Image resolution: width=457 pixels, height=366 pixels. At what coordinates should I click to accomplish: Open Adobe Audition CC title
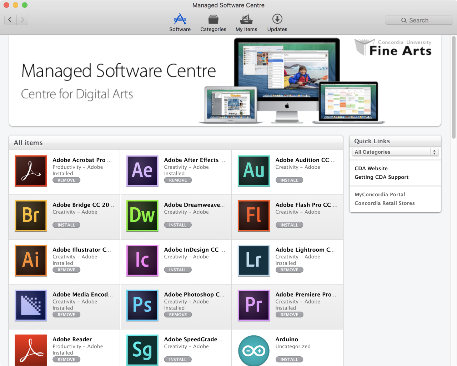(x=306, y=160)
